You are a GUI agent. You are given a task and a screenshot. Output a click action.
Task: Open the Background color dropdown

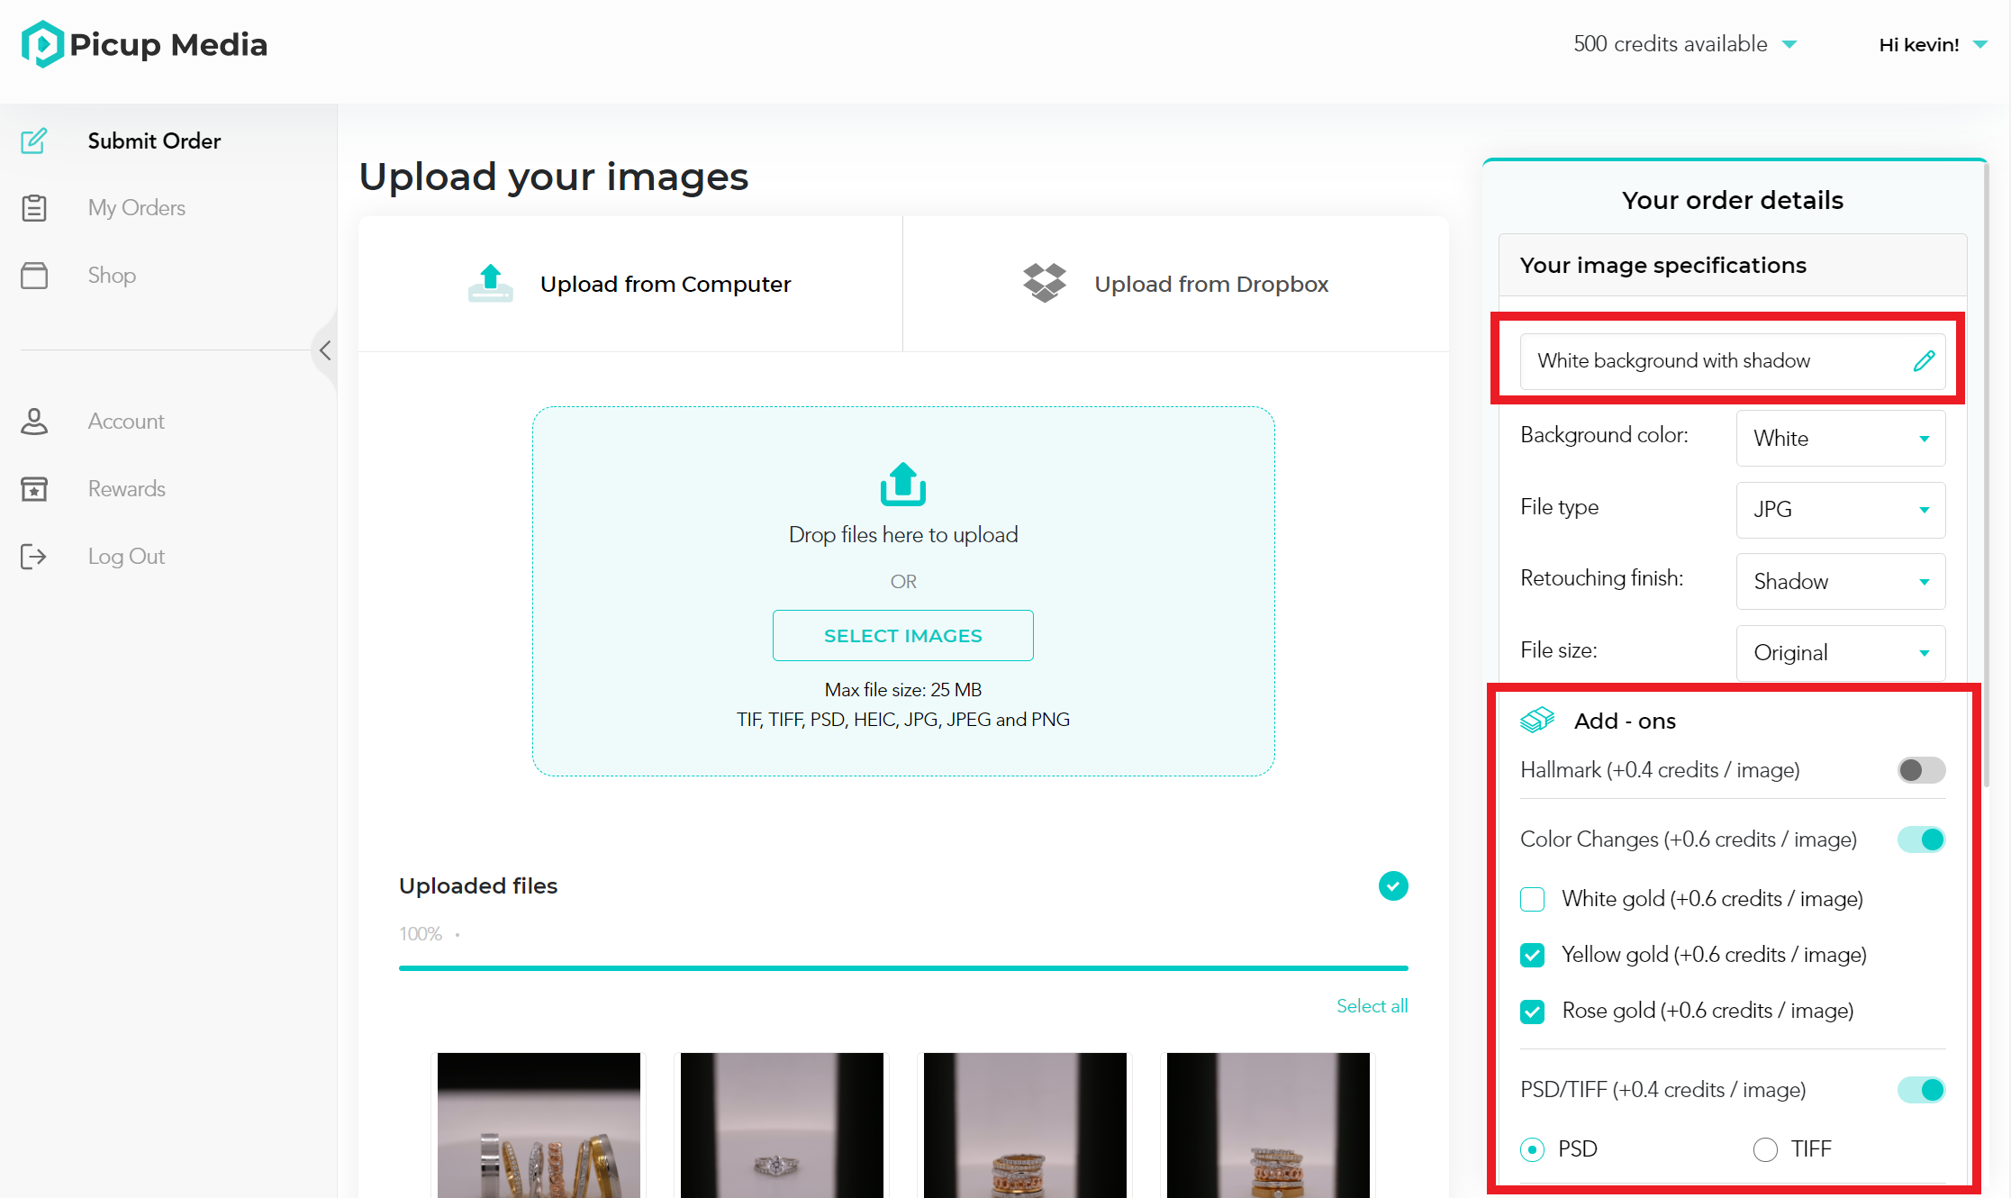click(x=1841, y=439)
